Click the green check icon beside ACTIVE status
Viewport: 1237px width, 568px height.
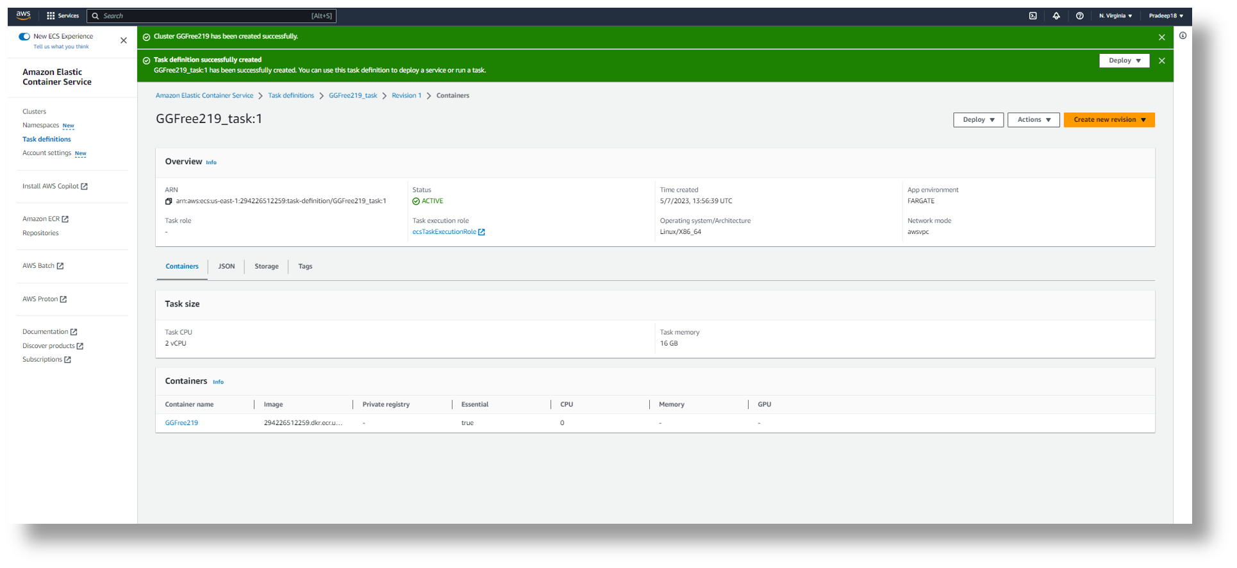416,201
